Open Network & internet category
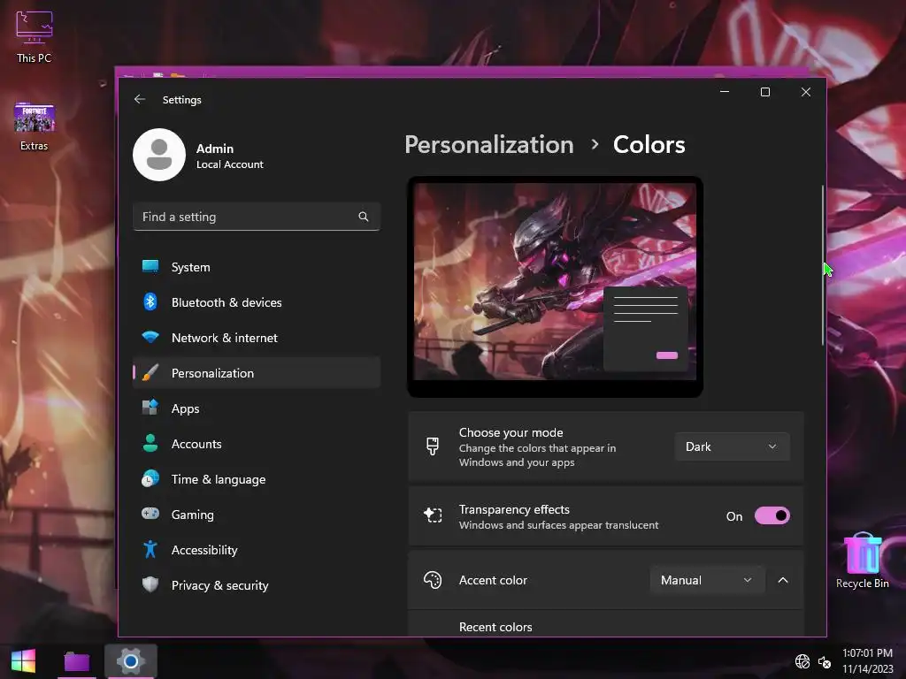906x679 pixels. (257, 338)
